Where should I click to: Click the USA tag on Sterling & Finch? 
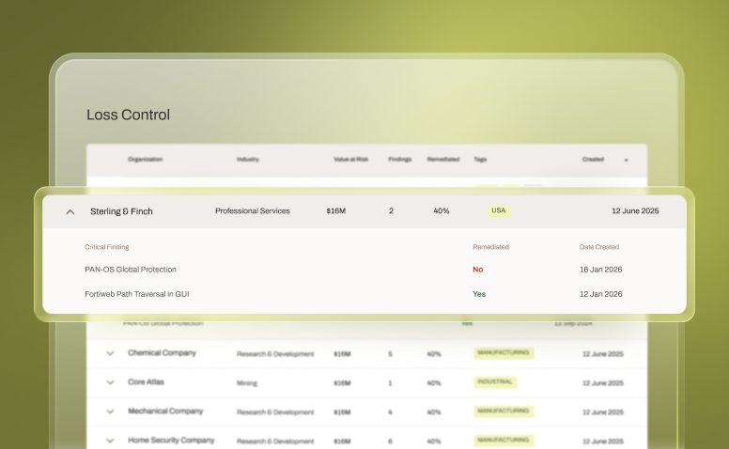tap(499, 210)
